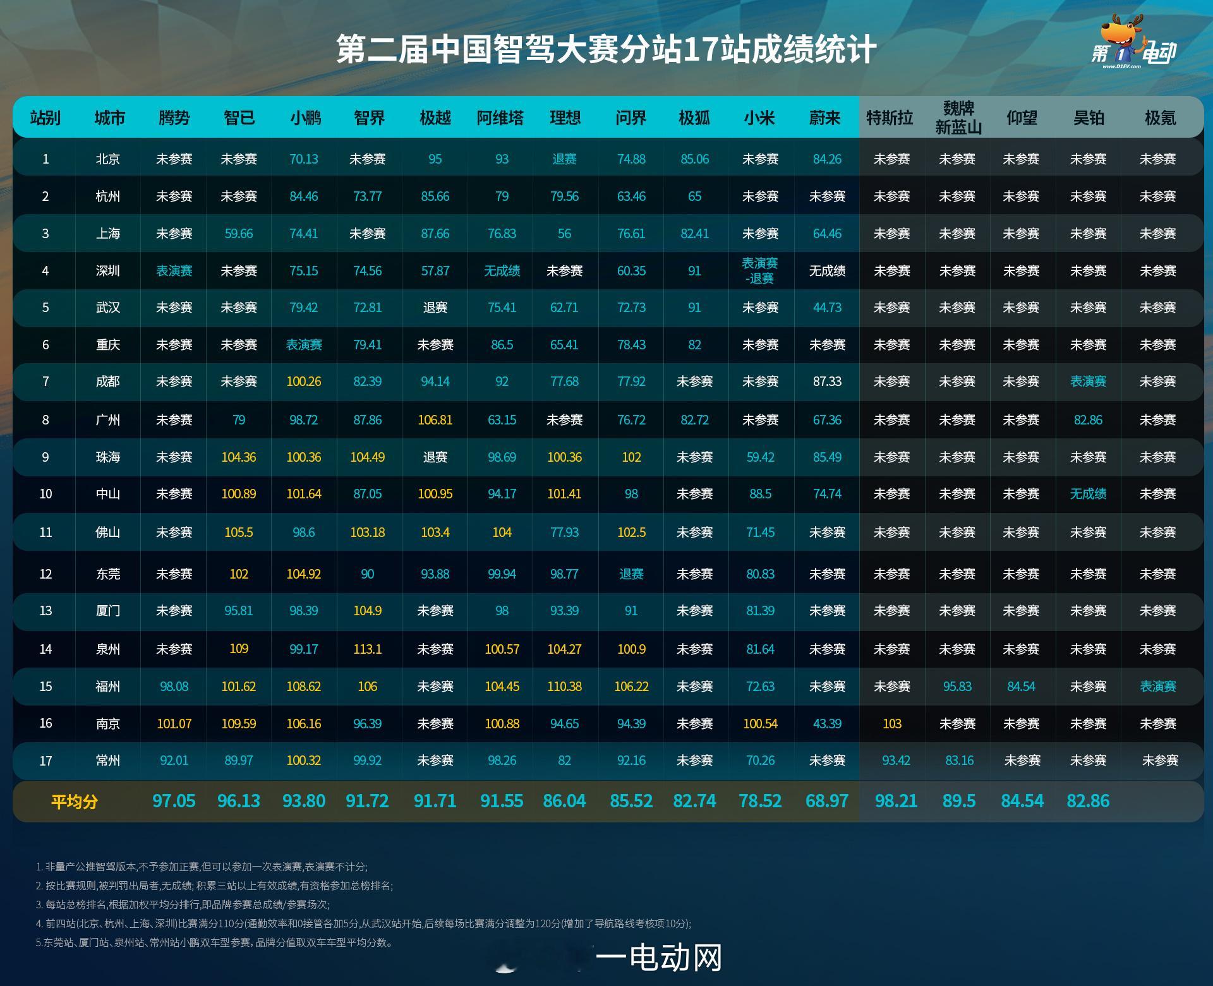
Task: Select the 蔚来 column header
Action: pyautogui.click(x=825, y=117)
